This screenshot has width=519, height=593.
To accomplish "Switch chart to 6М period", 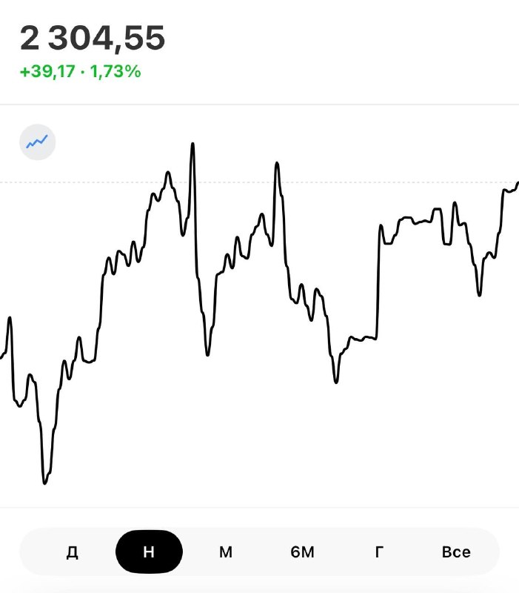I will point(302,552).
